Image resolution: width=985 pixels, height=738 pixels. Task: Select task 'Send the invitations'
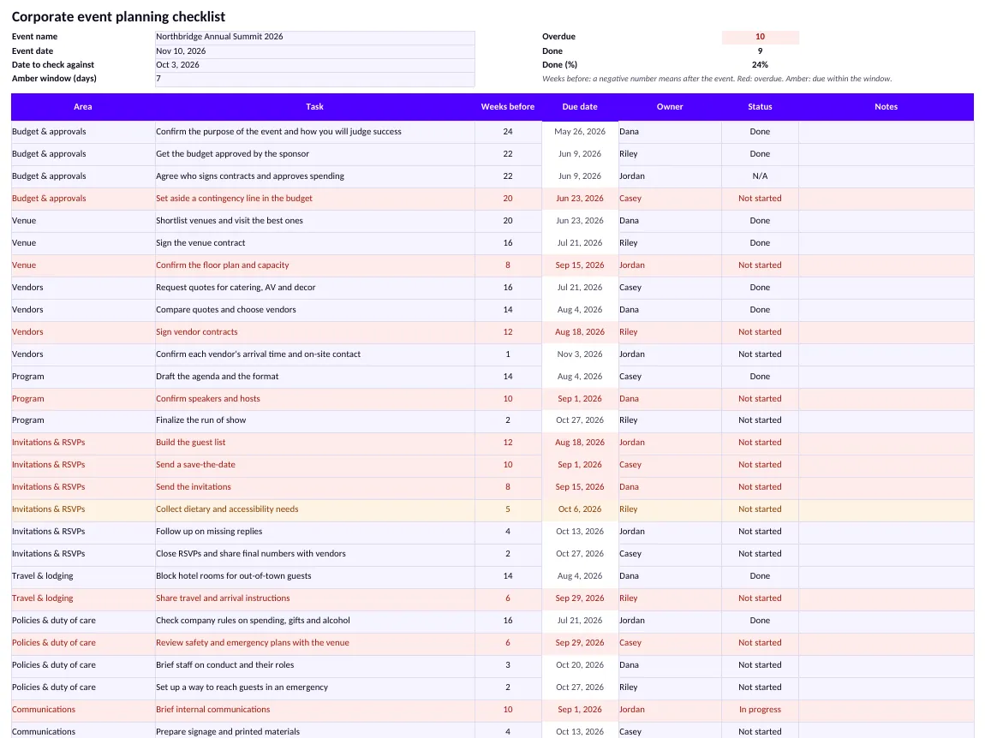[x=314, y=487]
